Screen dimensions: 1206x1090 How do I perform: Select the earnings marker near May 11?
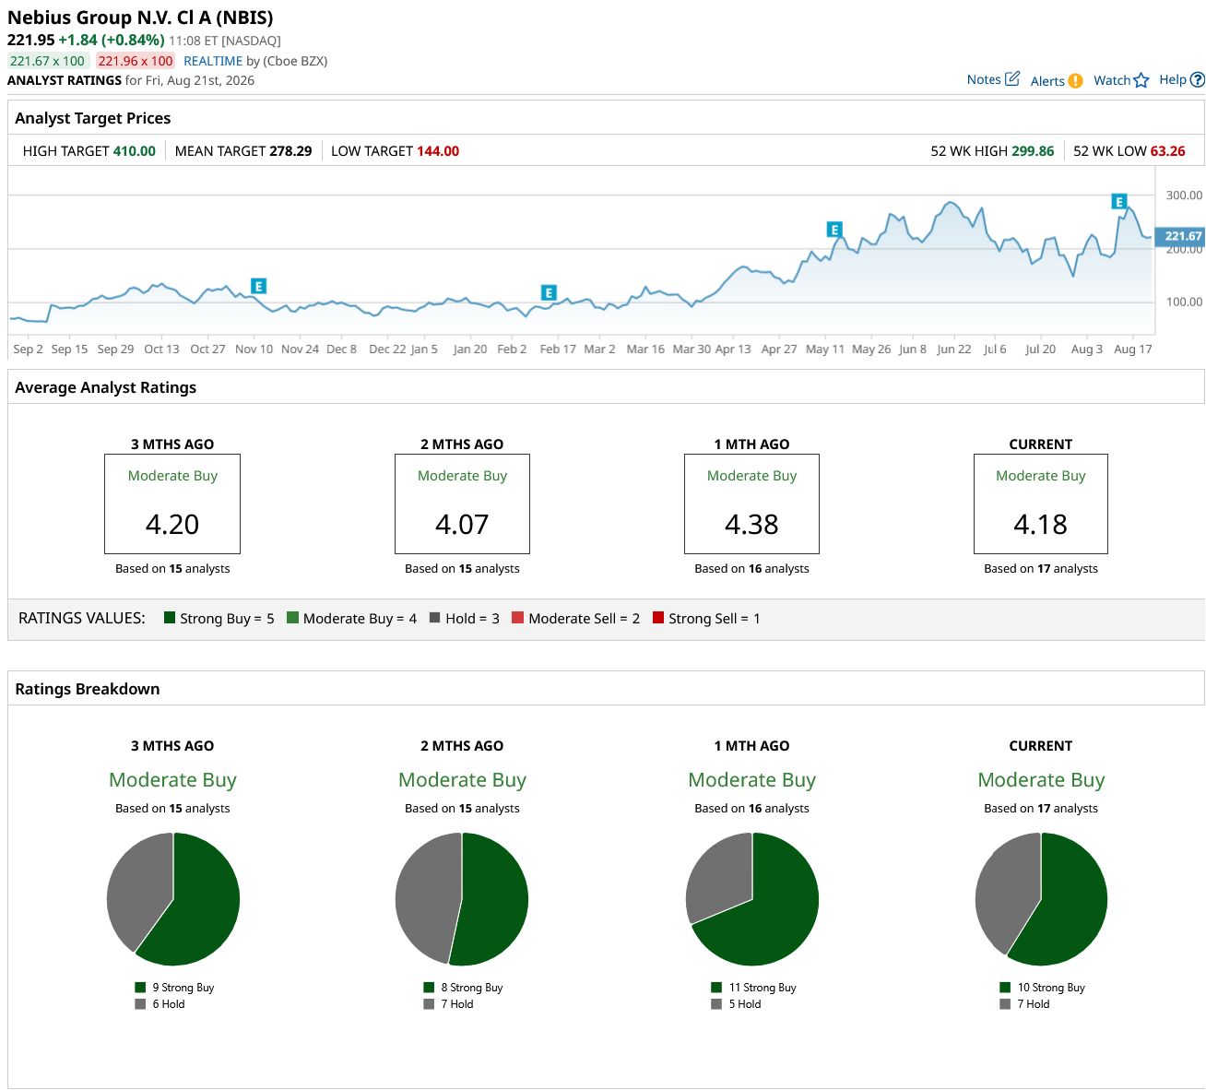click(x=834, y=230)
